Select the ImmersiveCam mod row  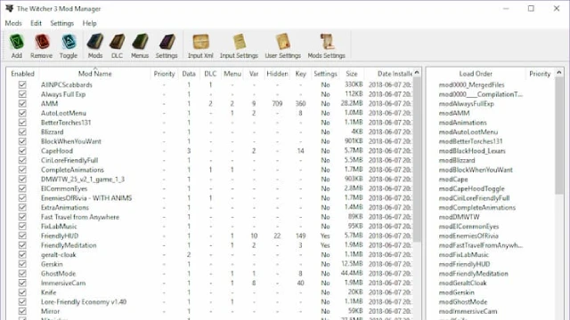pyautogui.click(x=209, y=283)
